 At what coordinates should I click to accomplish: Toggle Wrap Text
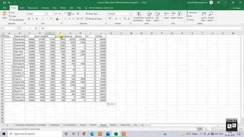point(91,14)
